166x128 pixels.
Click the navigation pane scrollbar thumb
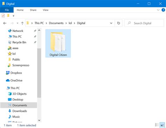39,73
